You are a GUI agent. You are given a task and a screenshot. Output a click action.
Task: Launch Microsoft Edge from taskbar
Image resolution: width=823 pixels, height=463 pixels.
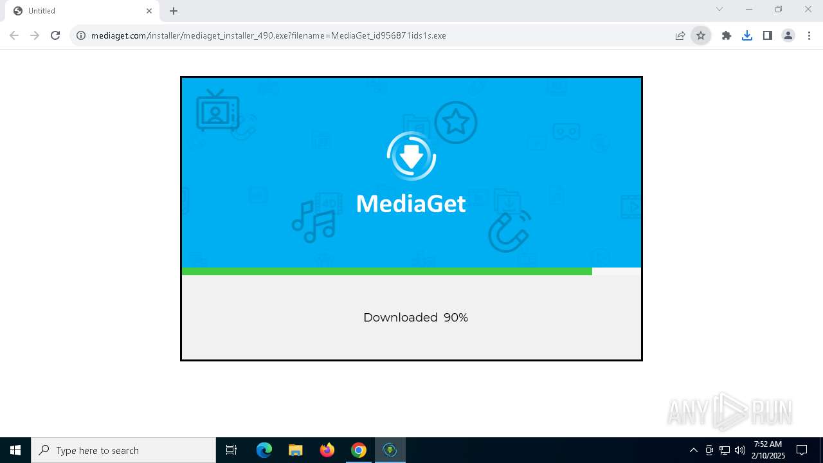(264, 450)
